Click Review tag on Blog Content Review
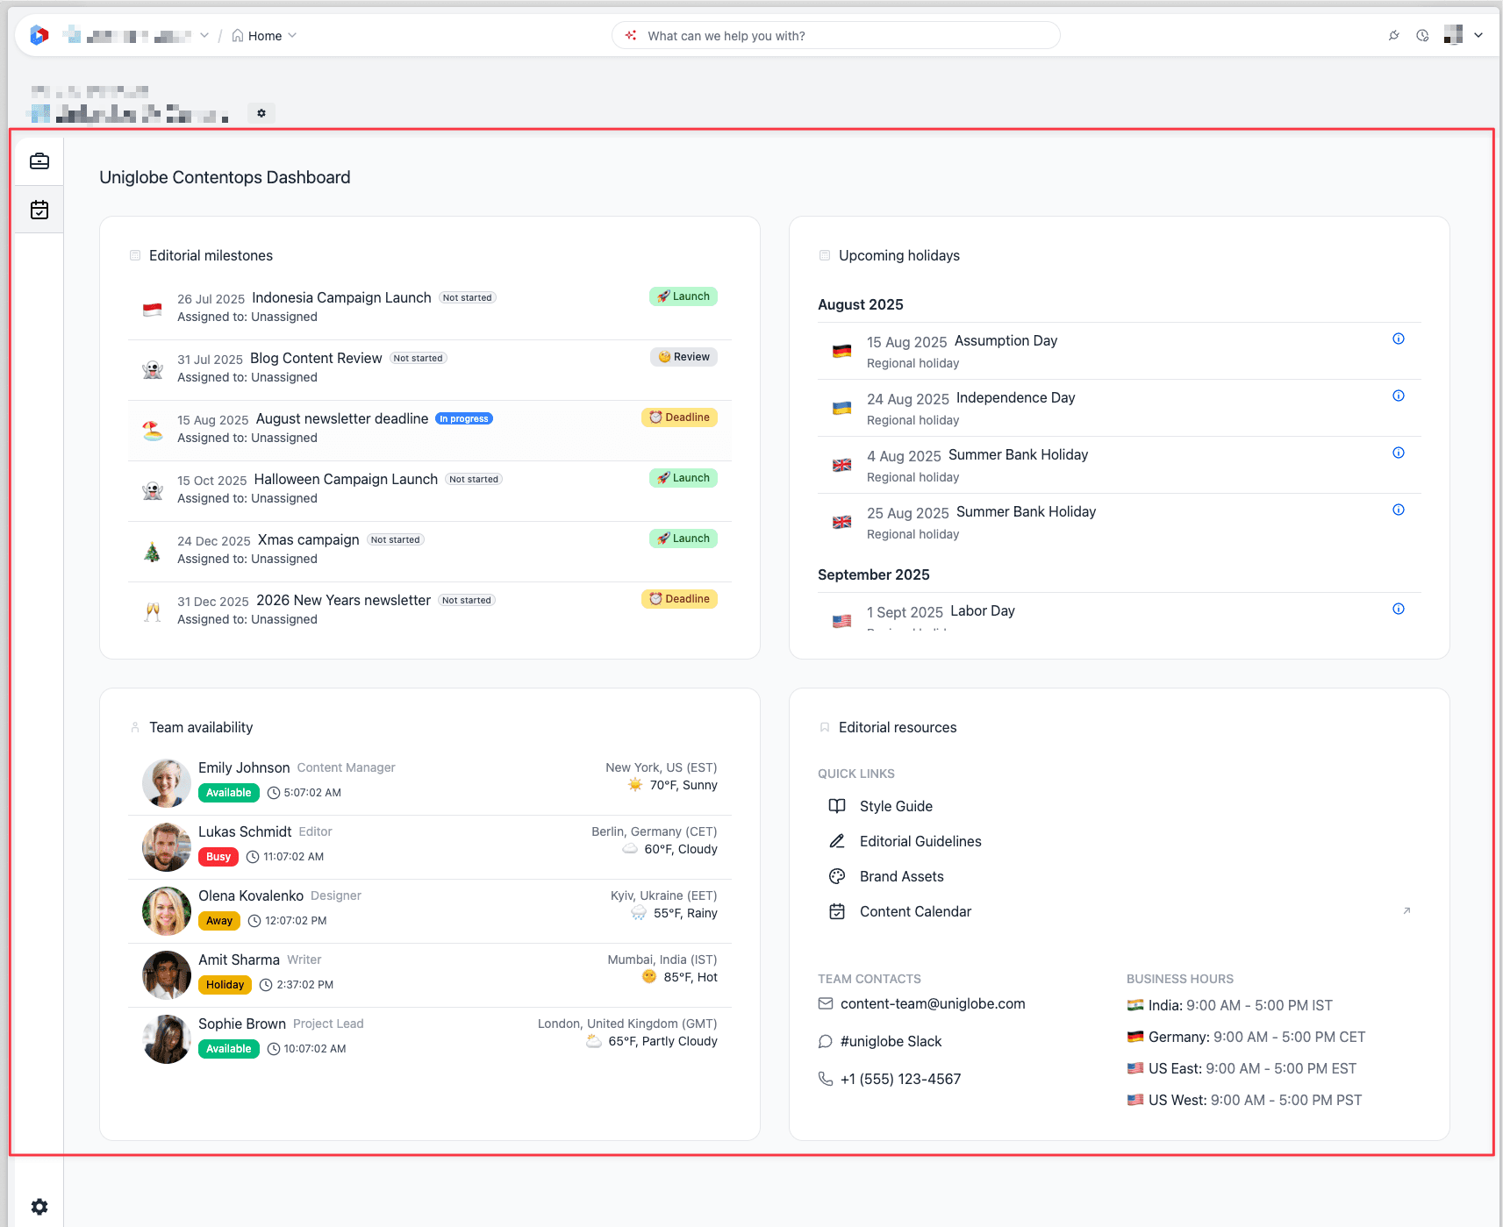 point(684,357)
